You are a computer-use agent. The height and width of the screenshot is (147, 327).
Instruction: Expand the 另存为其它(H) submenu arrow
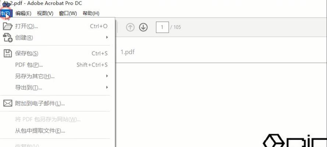(x=107, y=76)
